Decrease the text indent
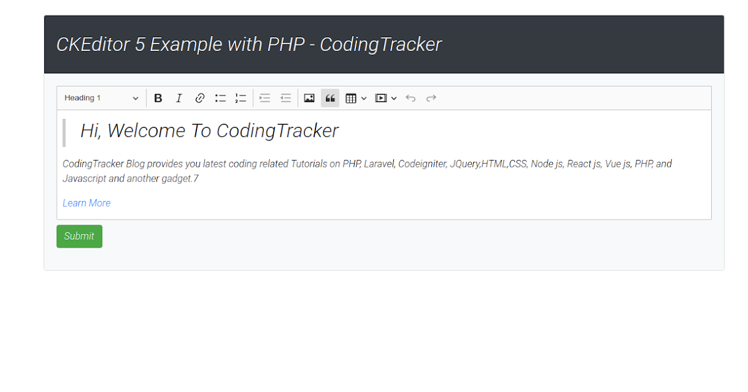 [x=285, y=98]
